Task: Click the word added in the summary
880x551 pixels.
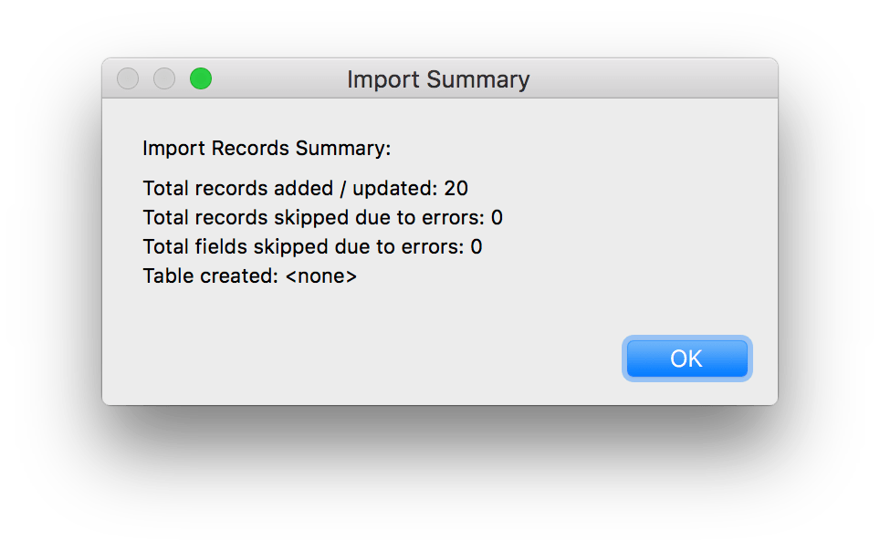Action: pyautogui.click(x=299, y=189)
